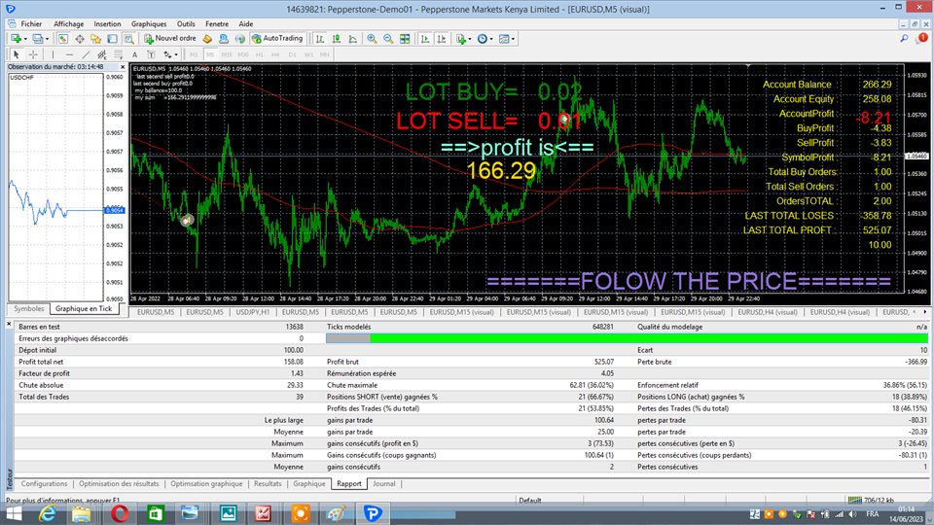The width and height of the screenshot is (934, 525).
Task: Open the Optimsation graphique tab
Action: [x=206, y=484]
